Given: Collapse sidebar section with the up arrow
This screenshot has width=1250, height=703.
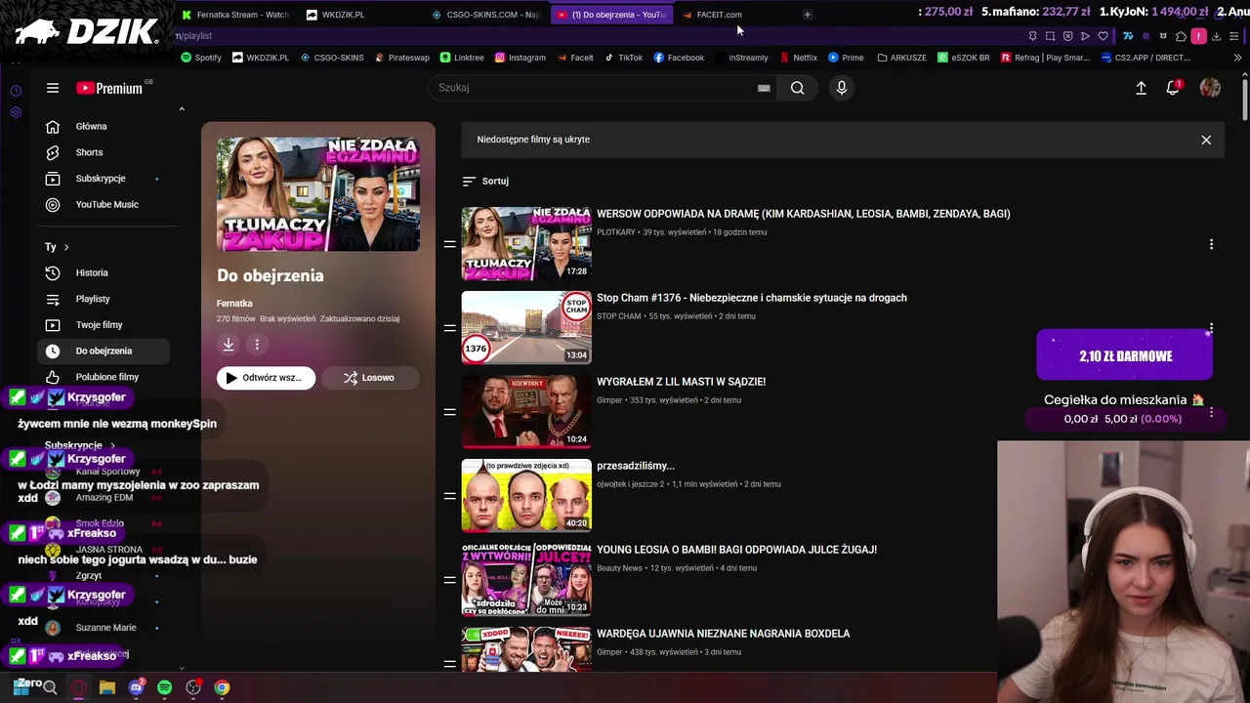Looking at the screenshot, I should (182, 109).
